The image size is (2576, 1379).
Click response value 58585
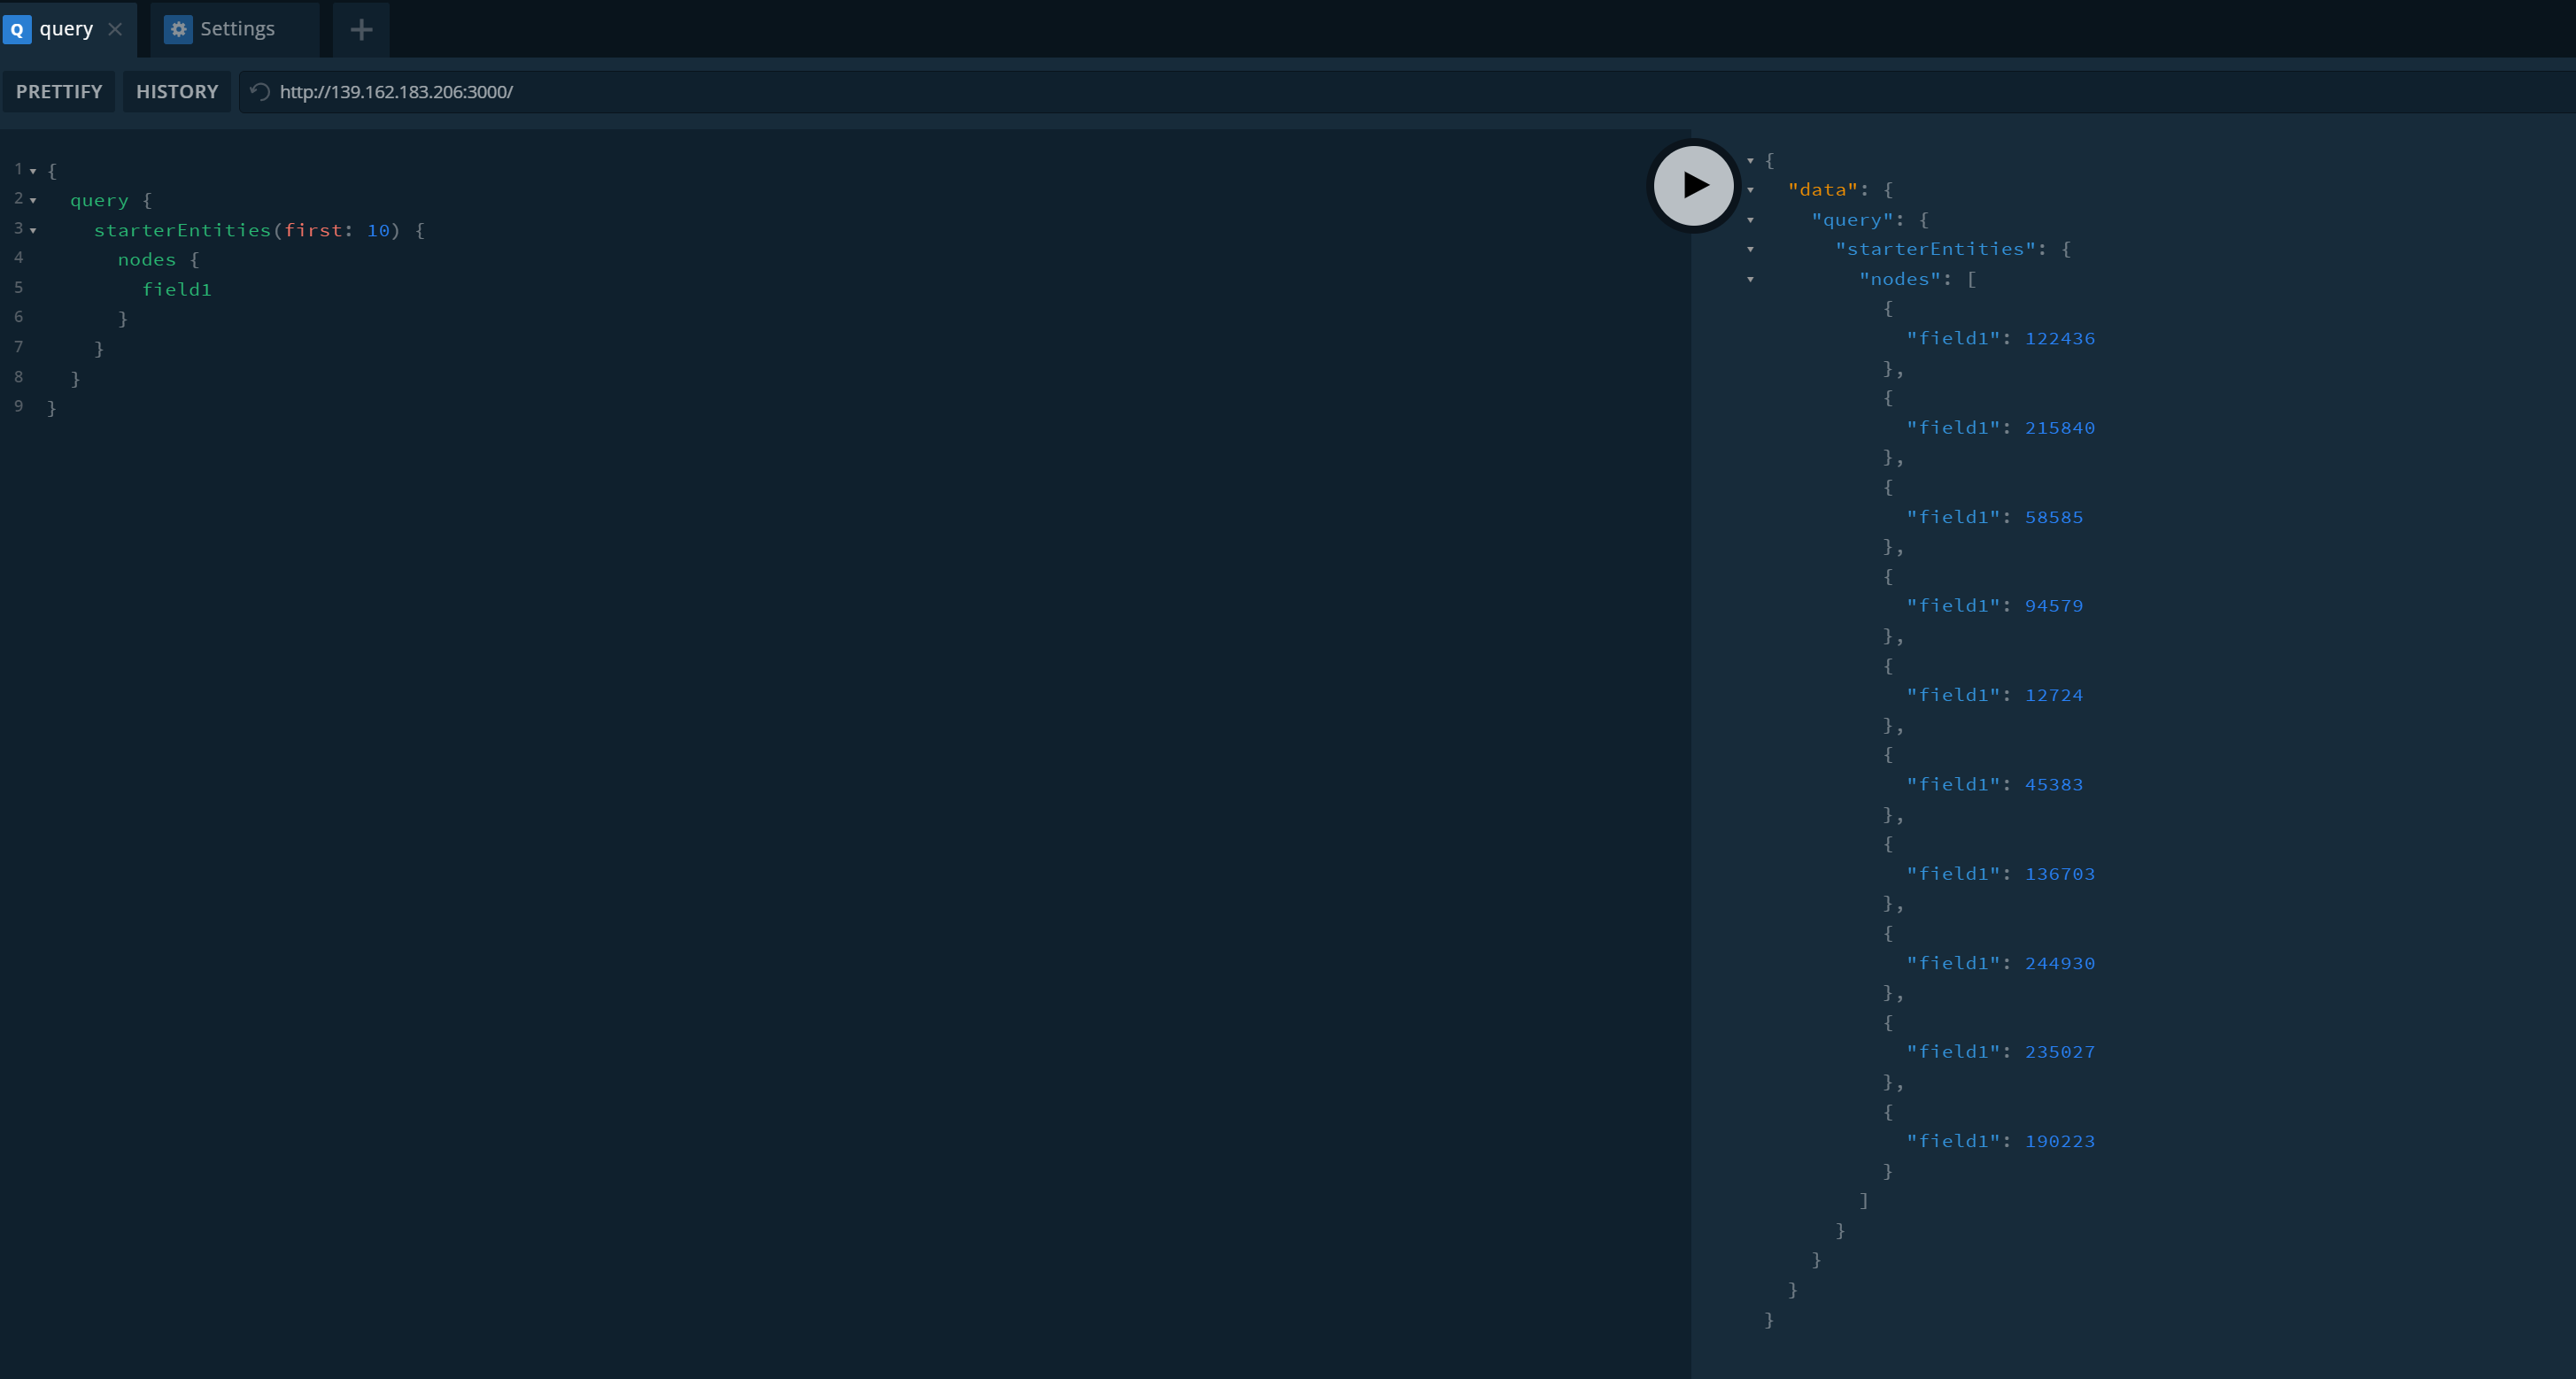coord(2054,518)
